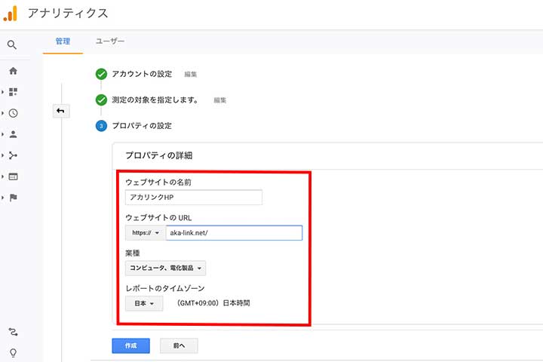The width and height of the screenshot is (543, 362).
Task: Click the blue step 3 circle
Action: coord(101,126)
